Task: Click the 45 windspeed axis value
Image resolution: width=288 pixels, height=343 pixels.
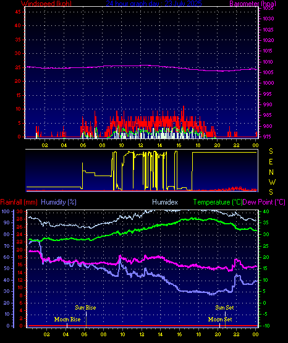Action: coord(18,12)
